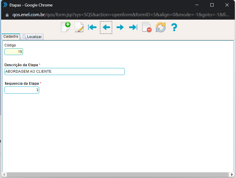Maximize the Etapas window

(x=212, y=5)
